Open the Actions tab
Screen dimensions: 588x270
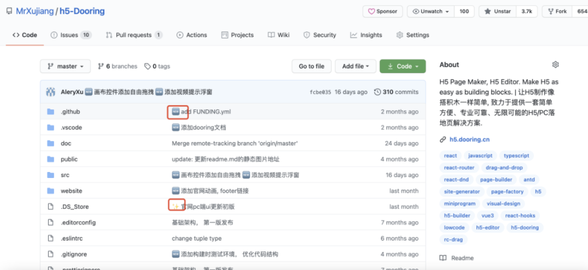[x=192, y=35]
